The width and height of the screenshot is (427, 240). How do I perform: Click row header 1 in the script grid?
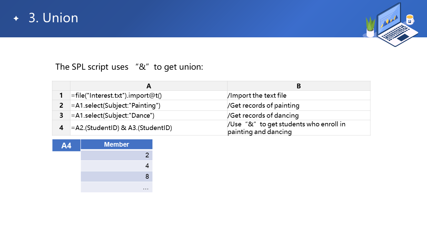click(61, 96)
